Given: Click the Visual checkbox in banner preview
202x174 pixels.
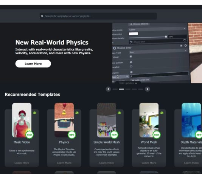Looking at the screenshot, I should [131, 56].
